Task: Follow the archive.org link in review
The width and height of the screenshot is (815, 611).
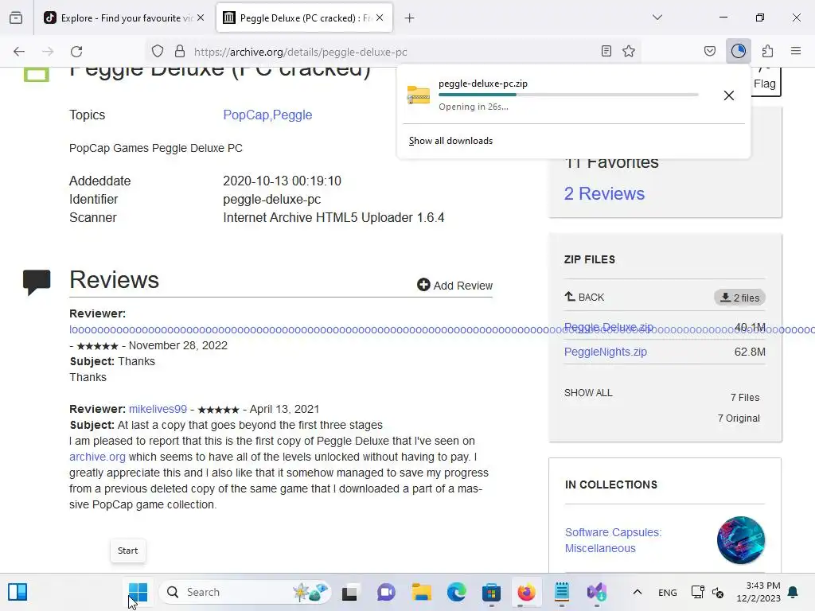Action: point(97,457)
